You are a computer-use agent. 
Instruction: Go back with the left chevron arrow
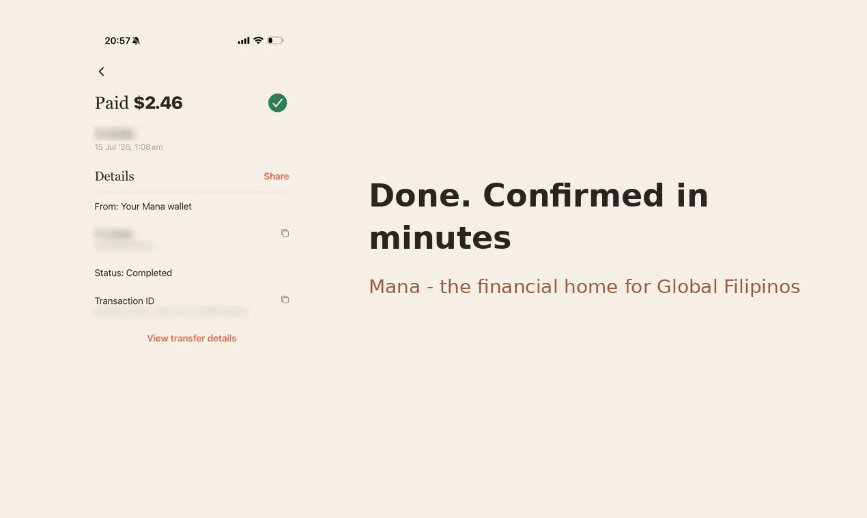tap(101, 72)
